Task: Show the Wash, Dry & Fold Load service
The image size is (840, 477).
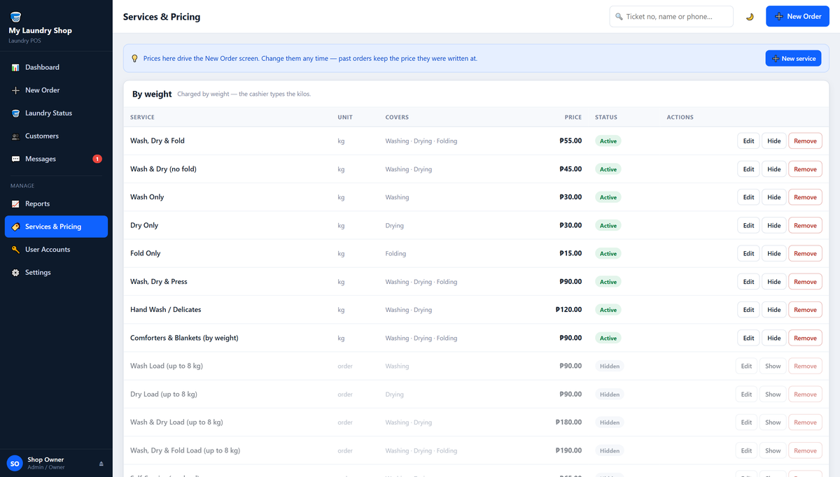Action: pyautogui.click(x=773, y=450)
